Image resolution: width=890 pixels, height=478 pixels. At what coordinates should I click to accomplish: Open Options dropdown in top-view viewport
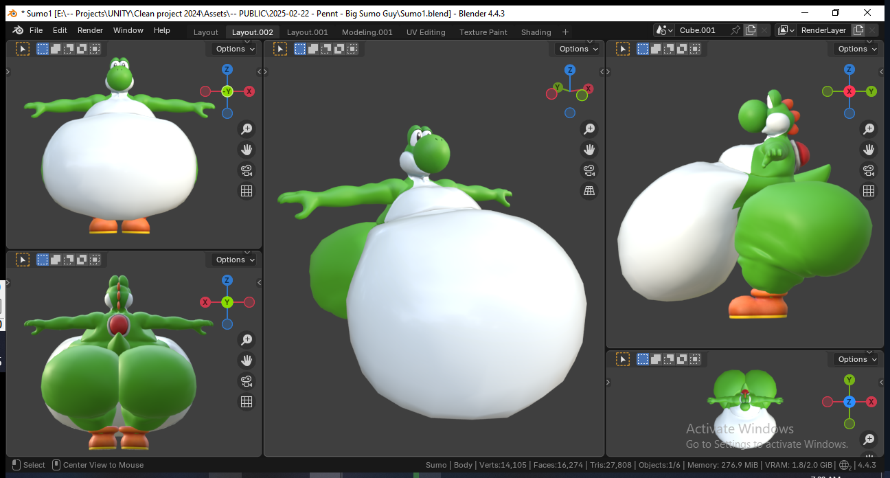(857, 359)
